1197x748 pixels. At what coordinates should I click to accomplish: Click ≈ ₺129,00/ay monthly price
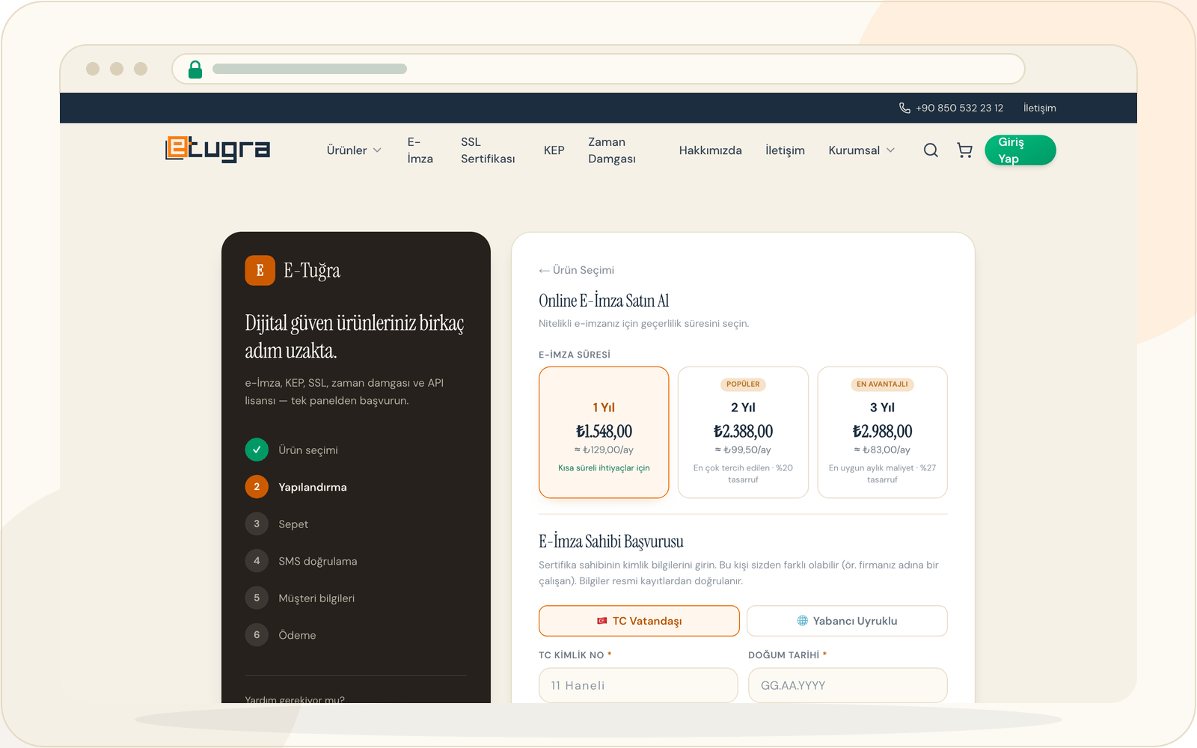click(x=604, y=450)
